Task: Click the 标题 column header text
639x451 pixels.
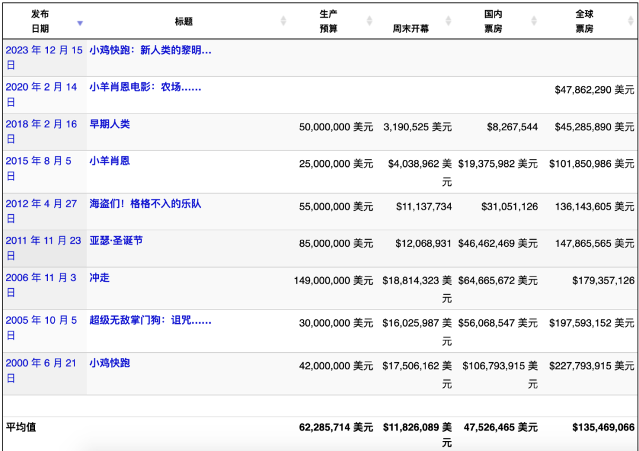Action: (184, 22)
